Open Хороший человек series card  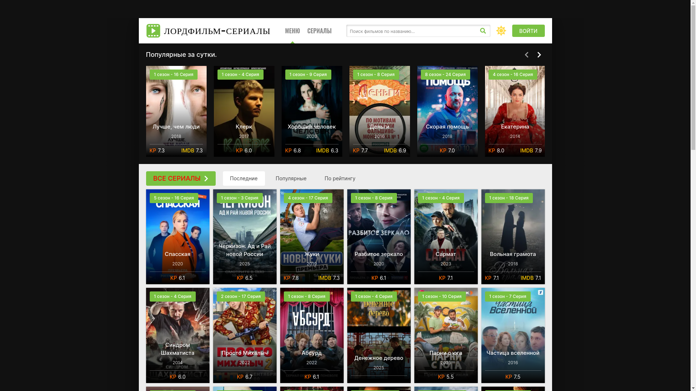312,111
